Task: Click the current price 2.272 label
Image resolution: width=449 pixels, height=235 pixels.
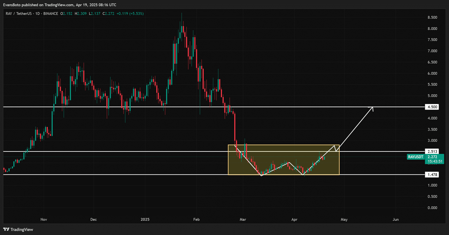Action: pos(432,157)
